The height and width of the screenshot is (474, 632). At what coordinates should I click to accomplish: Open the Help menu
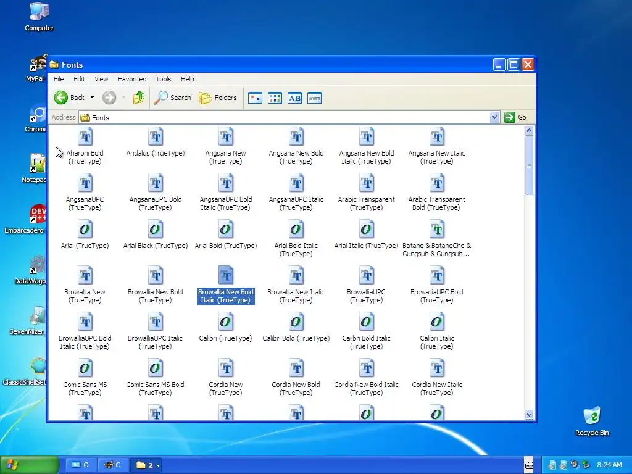pyautogui.click(x=187, y=79)
